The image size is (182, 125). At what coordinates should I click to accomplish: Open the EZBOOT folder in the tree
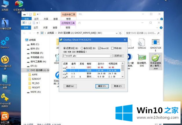[35, 79]
